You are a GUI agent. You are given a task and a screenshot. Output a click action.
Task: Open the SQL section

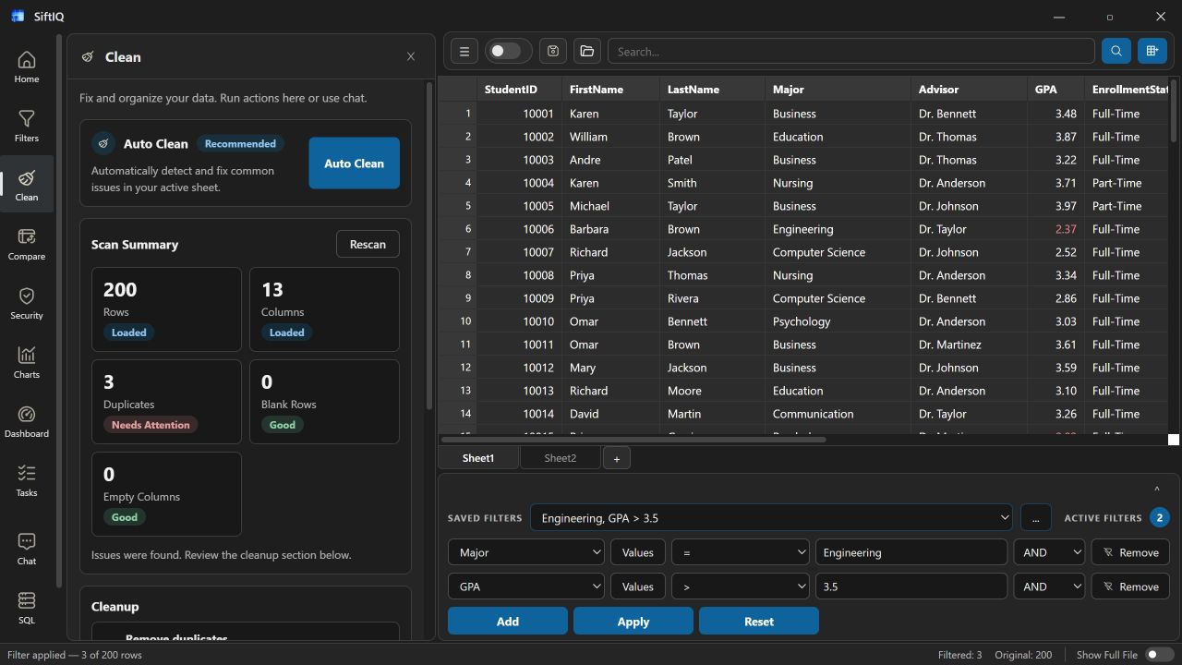pos(26,608)
